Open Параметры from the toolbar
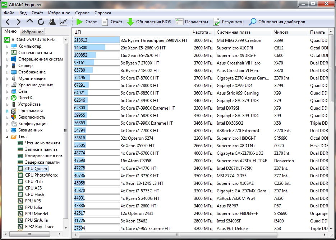Screen dimensions: 336x240 tap(192, 22)
